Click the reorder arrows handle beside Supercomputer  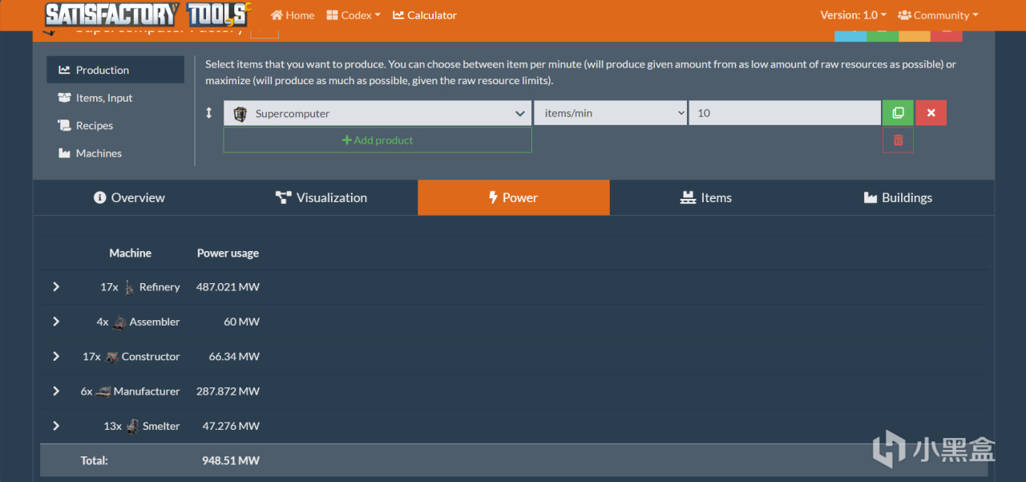click(x=209, y=113)
